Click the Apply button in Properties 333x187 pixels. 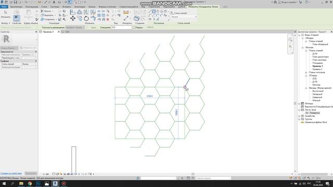pos(31,173)
